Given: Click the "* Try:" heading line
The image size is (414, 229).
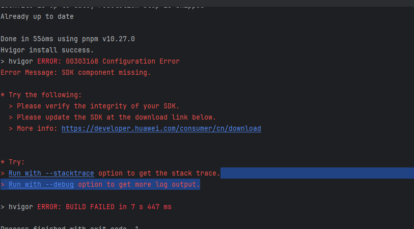Looking at the screenshot, I should click(13, 162).
